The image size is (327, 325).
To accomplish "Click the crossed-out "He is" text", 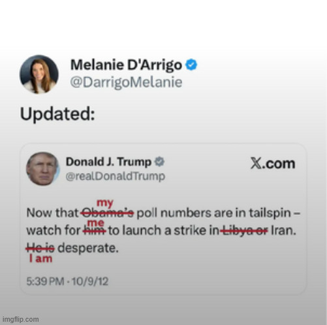I will [x=40, y=248].
